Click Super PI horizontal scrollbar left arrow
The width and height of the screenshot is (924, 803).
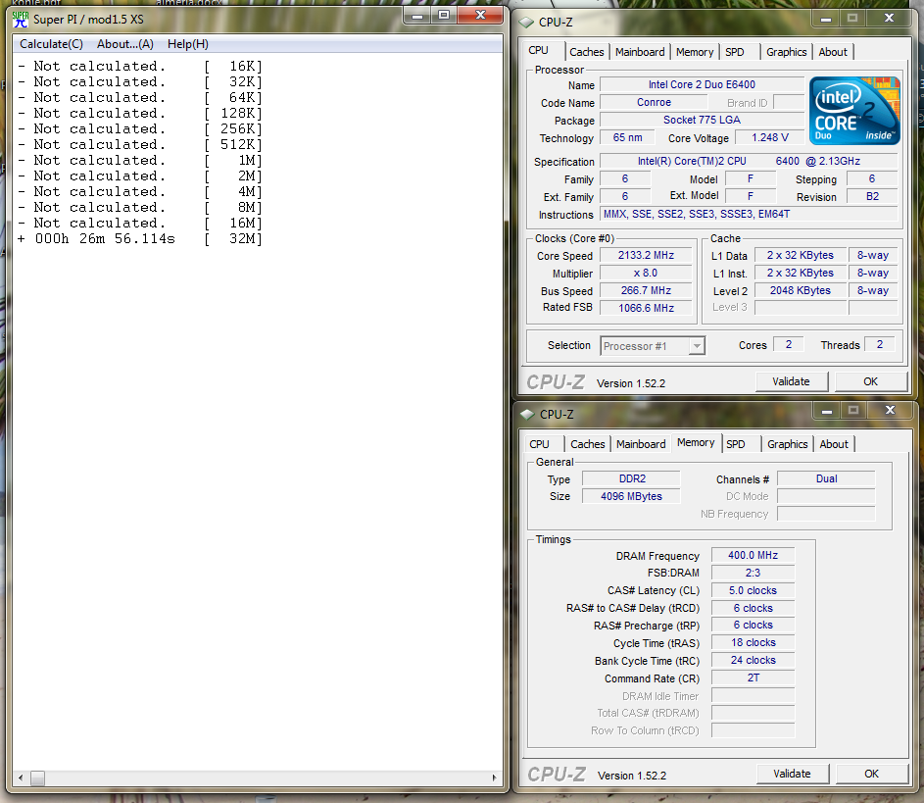coord(21,778)
